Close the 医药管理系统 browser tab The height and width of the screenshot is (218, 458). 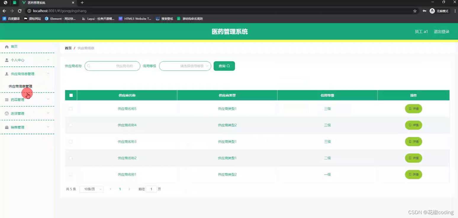pos(73,3)
